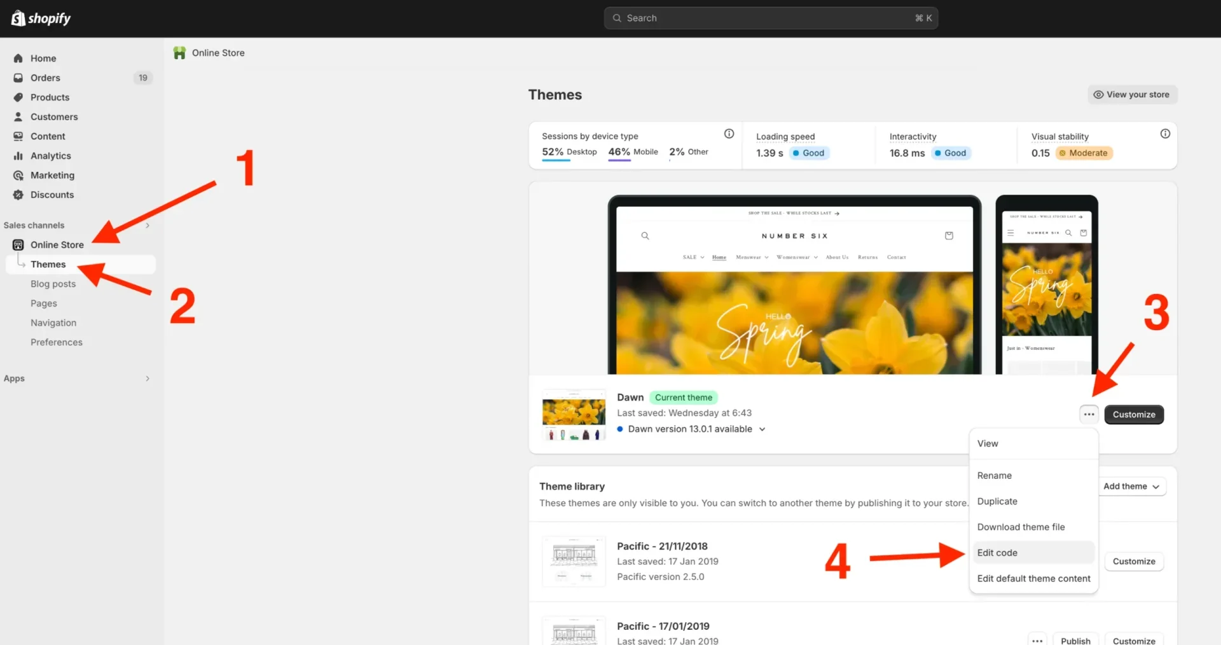
Task: Open the Online Store sales channel icon
Action: tap(18, 244)
